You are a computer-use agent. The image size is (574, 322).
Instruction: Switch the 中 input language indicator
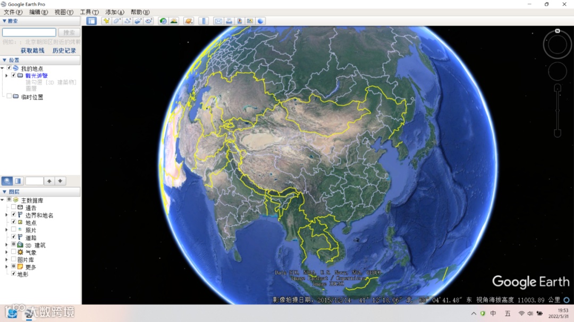(x=493, y=314)
